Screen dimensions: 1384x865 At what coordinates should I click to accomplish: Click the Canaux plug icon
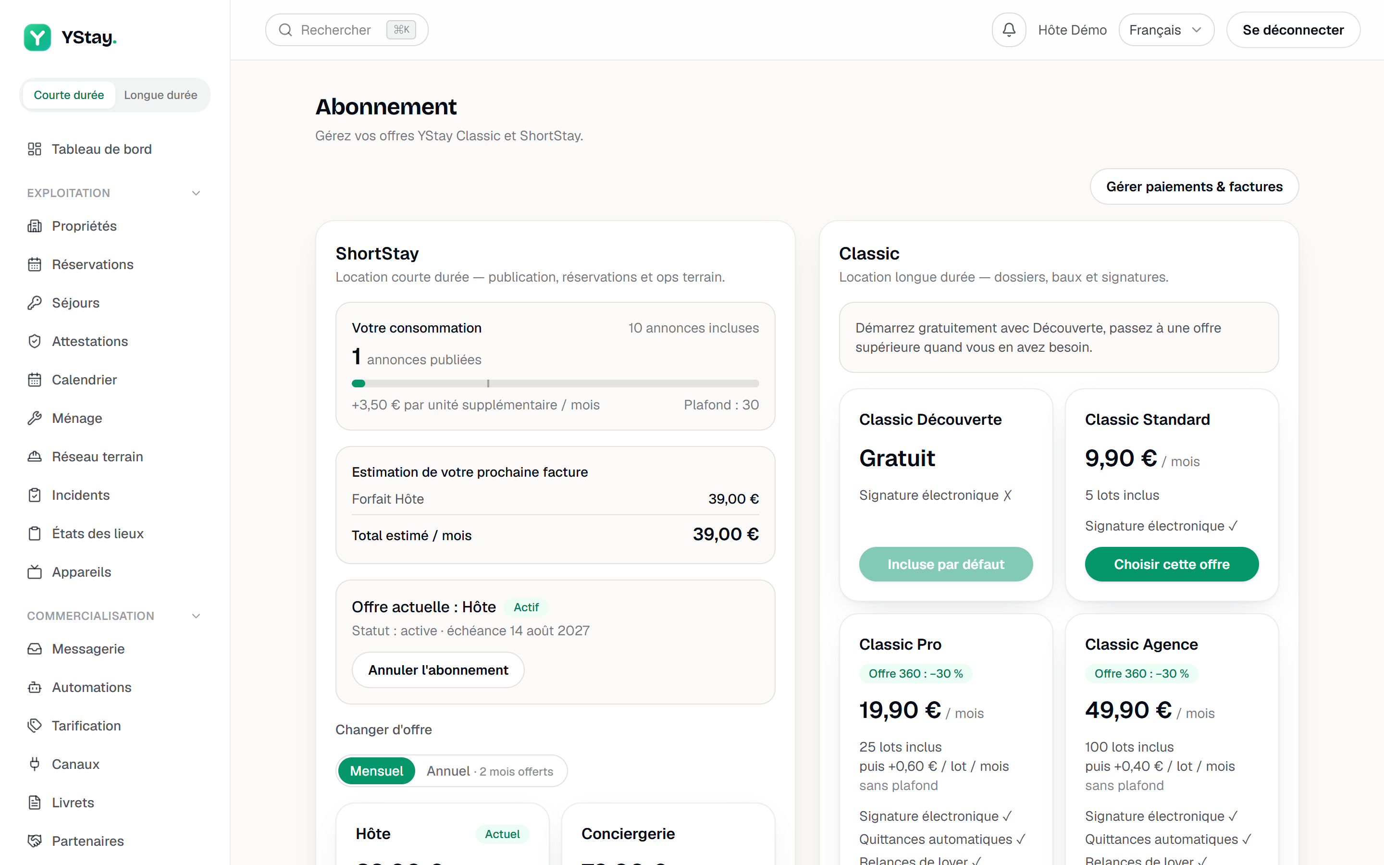pos(34,764)
